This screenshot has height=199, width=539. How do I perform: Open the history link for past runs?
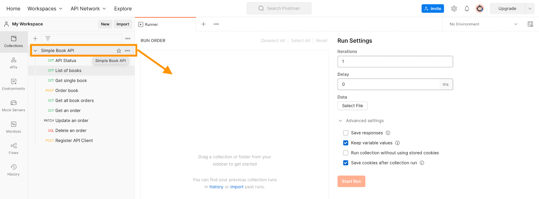point(216,187)
